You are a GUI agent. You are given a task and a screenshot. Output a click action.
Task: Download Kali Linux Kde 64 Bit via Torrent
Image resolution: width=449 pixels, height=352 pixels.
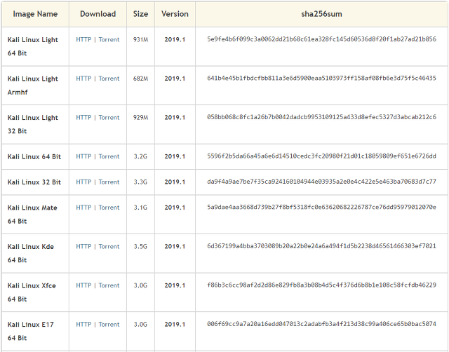coord(109,246)
